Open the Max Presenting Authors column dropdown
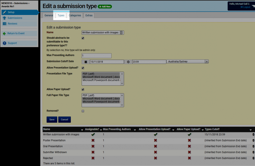 click(x=135, y=130)
